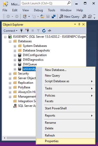Expand the DWConfiguration database node
The image size is (98, 146).
pos(15,55)
